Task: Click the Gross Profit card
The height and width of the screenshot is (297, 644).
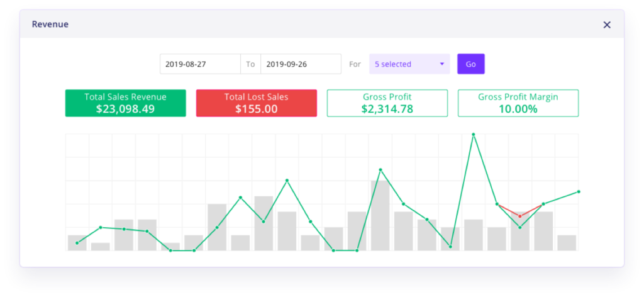Action: coord(387,103)
